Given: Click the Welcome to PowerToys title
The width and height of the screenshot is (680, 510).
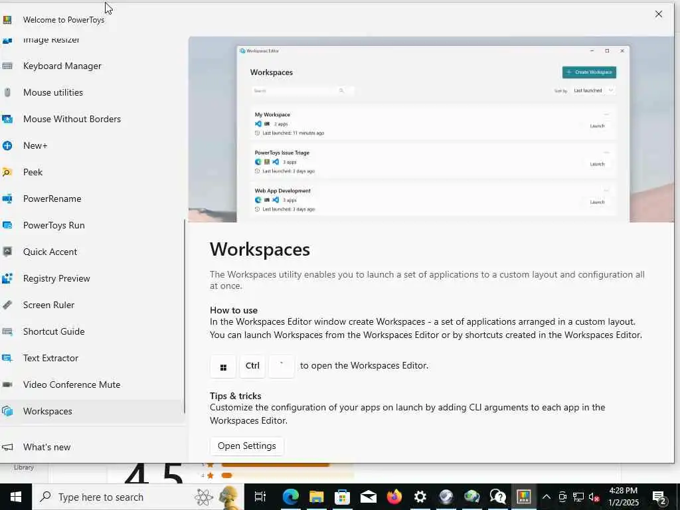Looking at the screenshot, I should tap(64, 20).
